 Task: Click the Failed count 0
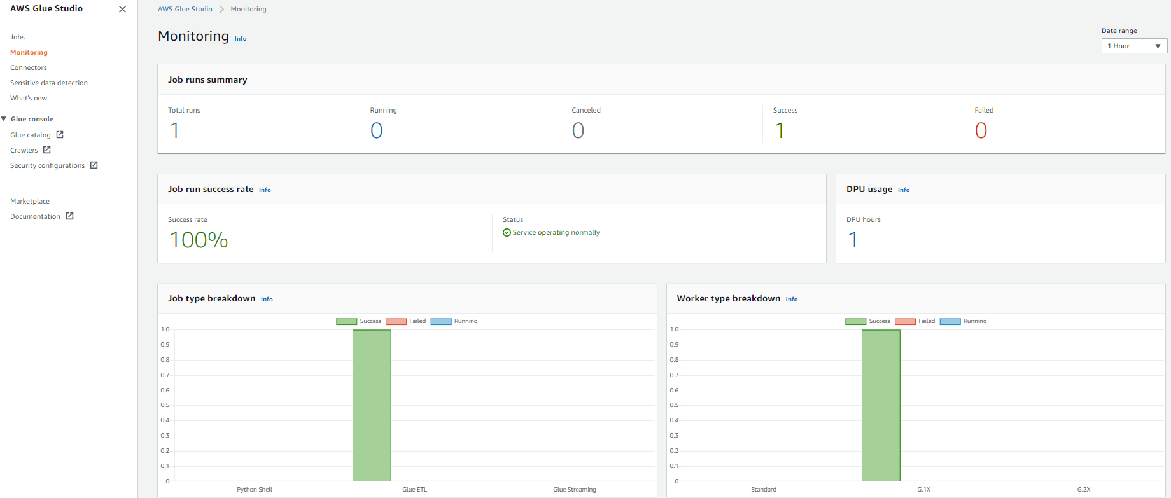click(x=981, y=130)
